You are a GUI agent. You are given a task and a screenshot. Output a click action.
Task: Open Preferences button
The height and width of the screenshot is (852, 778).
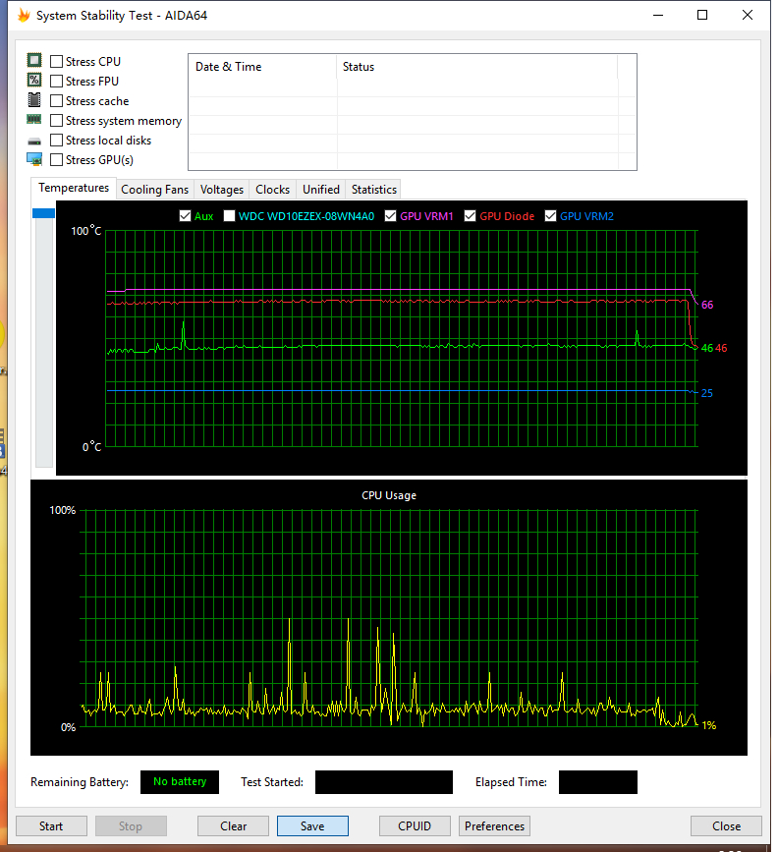point(494,825)
